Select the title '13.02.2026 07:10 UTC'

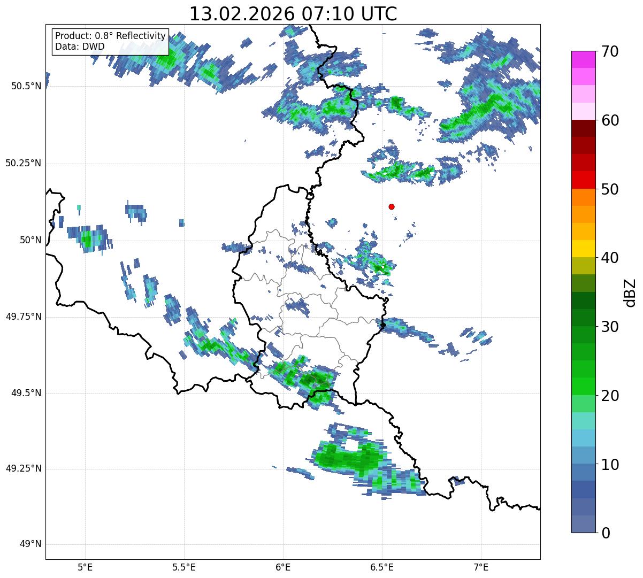(293, 14)
